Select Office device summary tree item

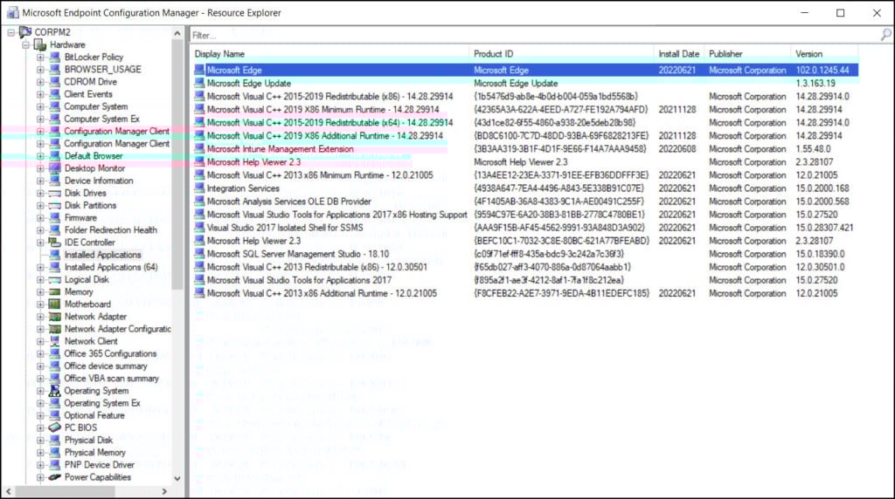pos(106,366)
